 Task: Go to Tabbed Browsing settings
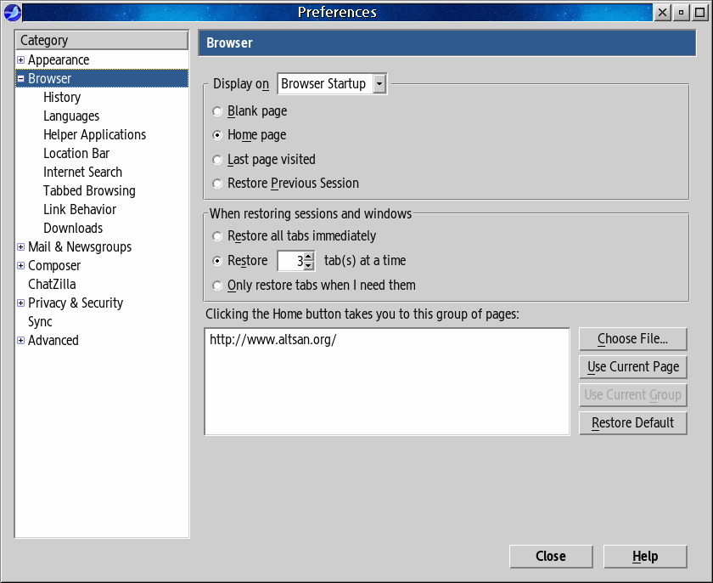click(89, 191)
